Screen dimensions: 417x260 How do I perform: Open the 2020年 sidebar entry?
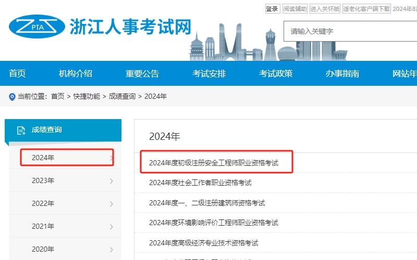pos(43,249)
